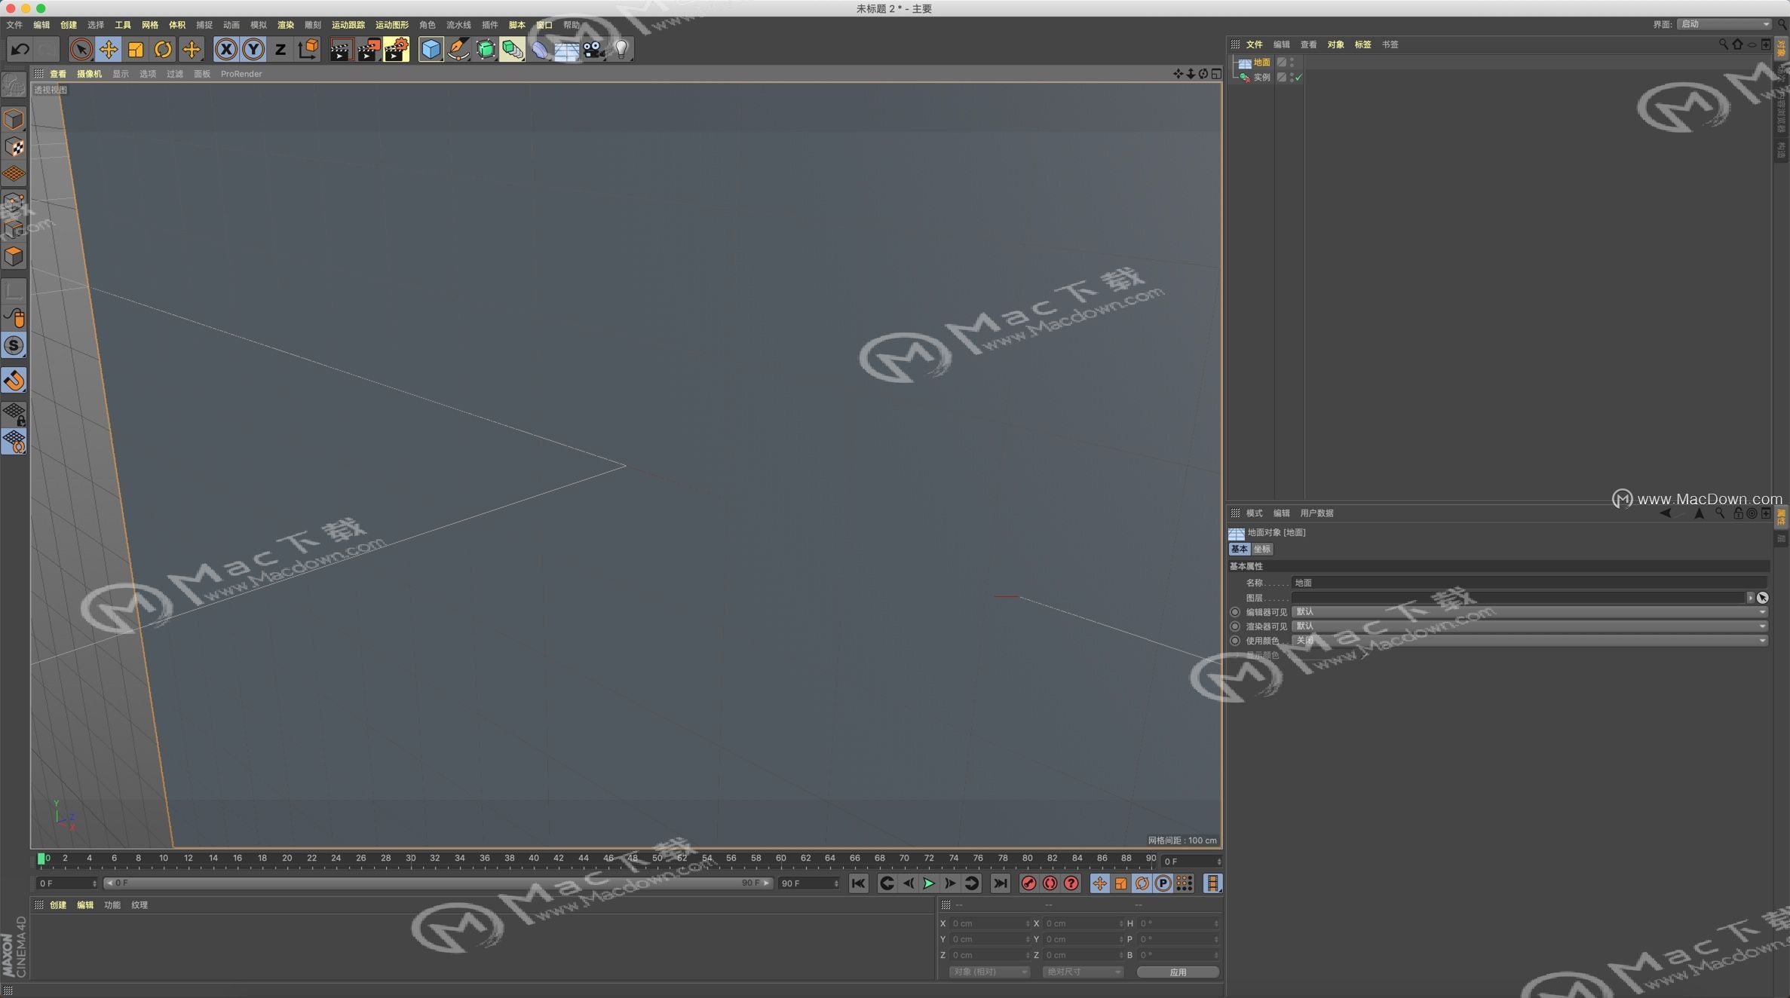Toggle the Y axis lock
This screenshot has width=1790, height=998.
click(x=253, y=50)
